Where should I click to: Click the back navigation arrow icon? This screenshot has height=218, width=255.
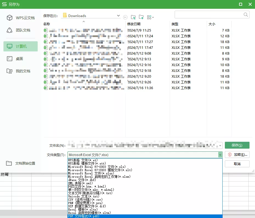click(x=125, y=17)
